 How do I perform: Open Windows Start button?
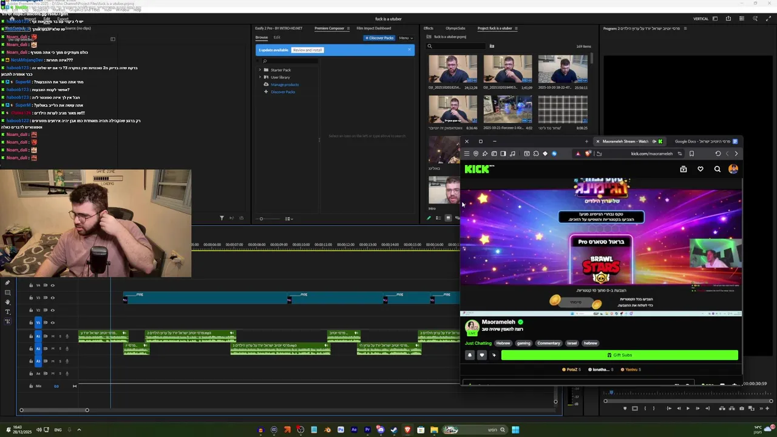pos(515,430)
